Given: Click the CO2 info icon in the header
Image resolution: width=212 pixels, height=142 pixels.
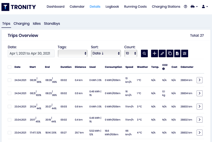Looking at the screenshot, I should click(164, 69).
